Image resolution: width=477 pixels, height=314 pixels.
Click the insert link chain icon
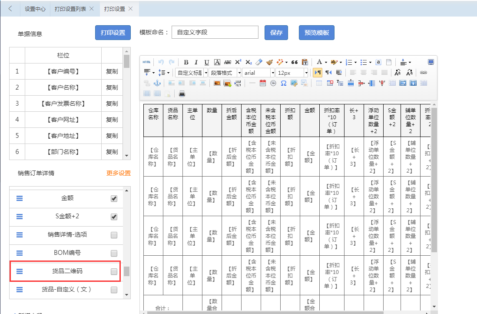click(x=424, y=73)
